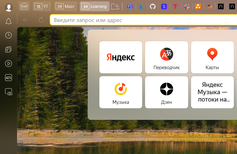Switch to the YT tab group
The height and width of the screenshot is (154, 237).
pyautogui.click(x=42, y=6)
